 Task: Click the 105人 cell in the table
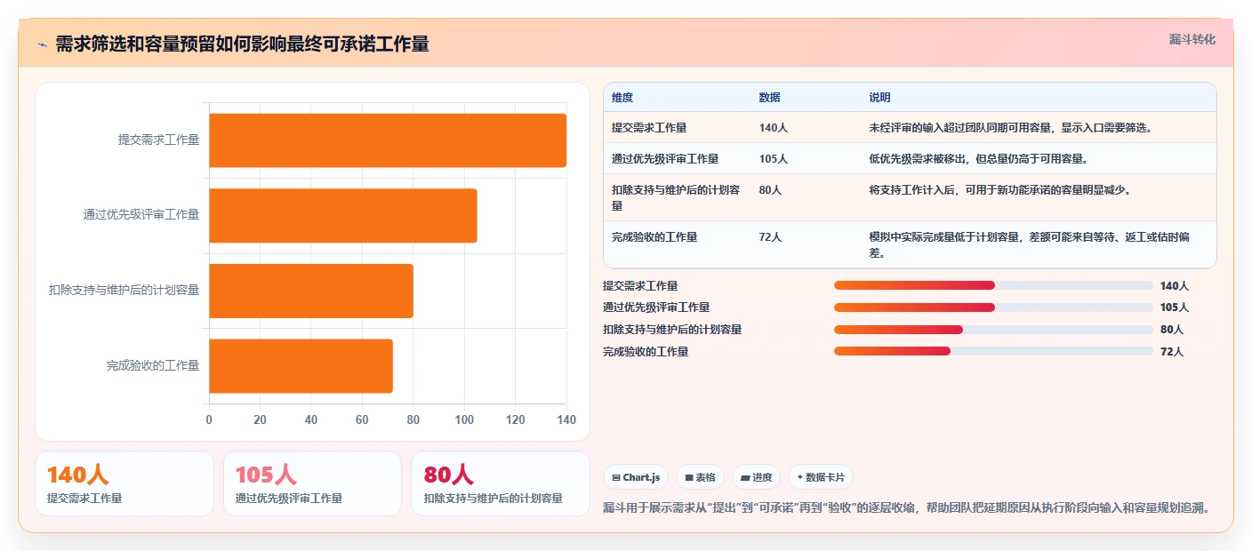773,159
